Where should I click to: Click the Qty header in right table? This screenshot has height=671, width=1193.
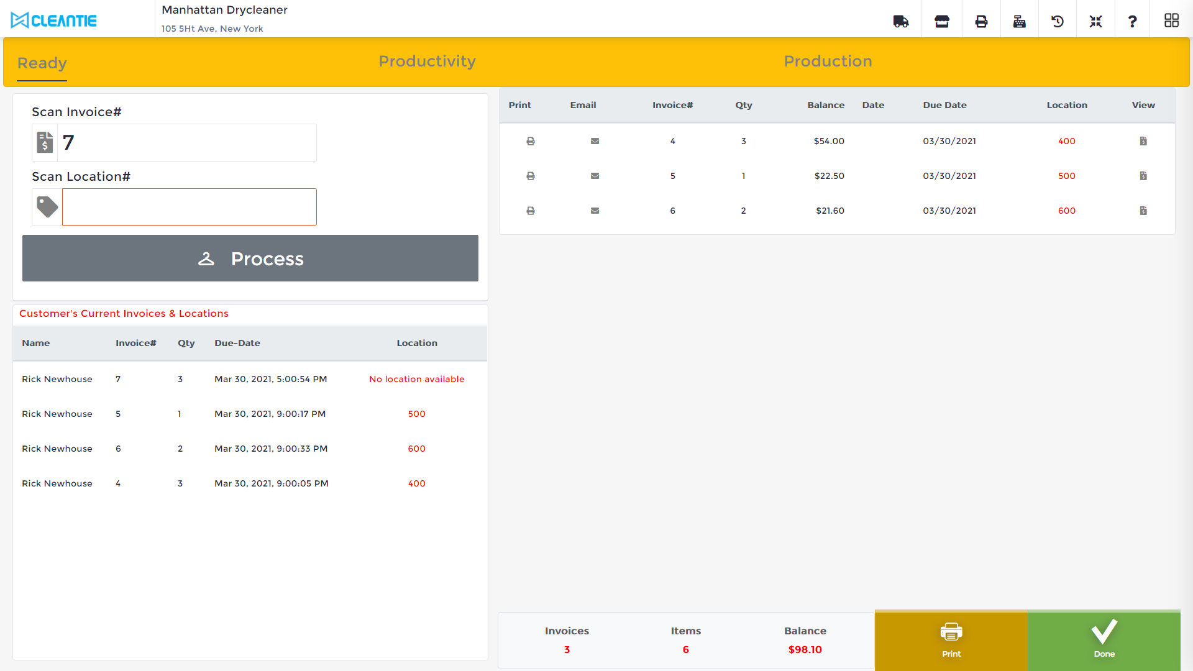744,105
